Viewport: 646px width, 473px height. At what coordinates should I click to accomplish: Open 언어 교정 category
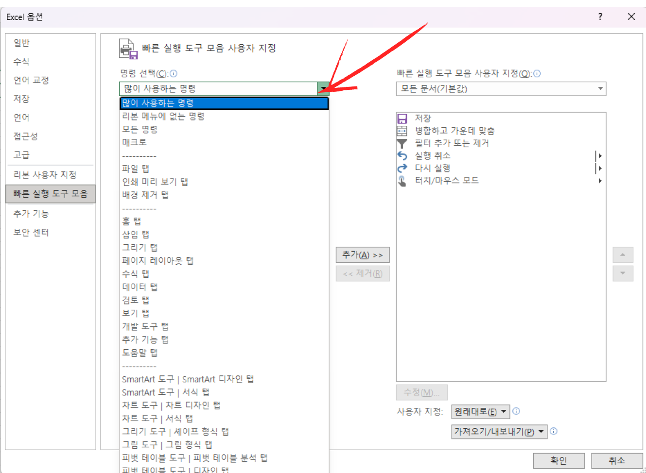click(51, 80)
